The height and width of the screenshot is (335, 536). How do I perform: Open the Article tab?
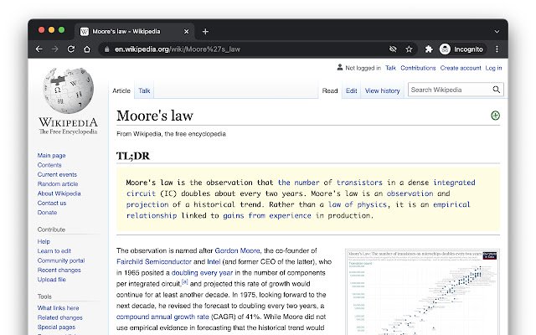pos(121,90)
